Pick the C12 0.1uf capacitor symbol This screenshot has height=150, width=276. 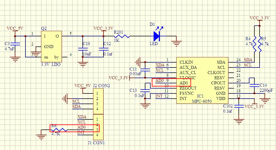pos(103,49)
